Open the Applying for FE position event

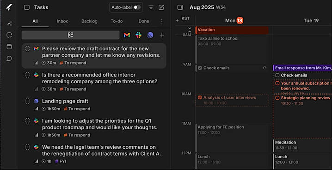232,138
